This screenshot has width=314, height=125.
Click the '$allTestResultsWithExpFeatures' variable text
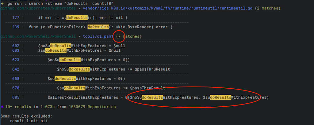(x=83, y=97)
